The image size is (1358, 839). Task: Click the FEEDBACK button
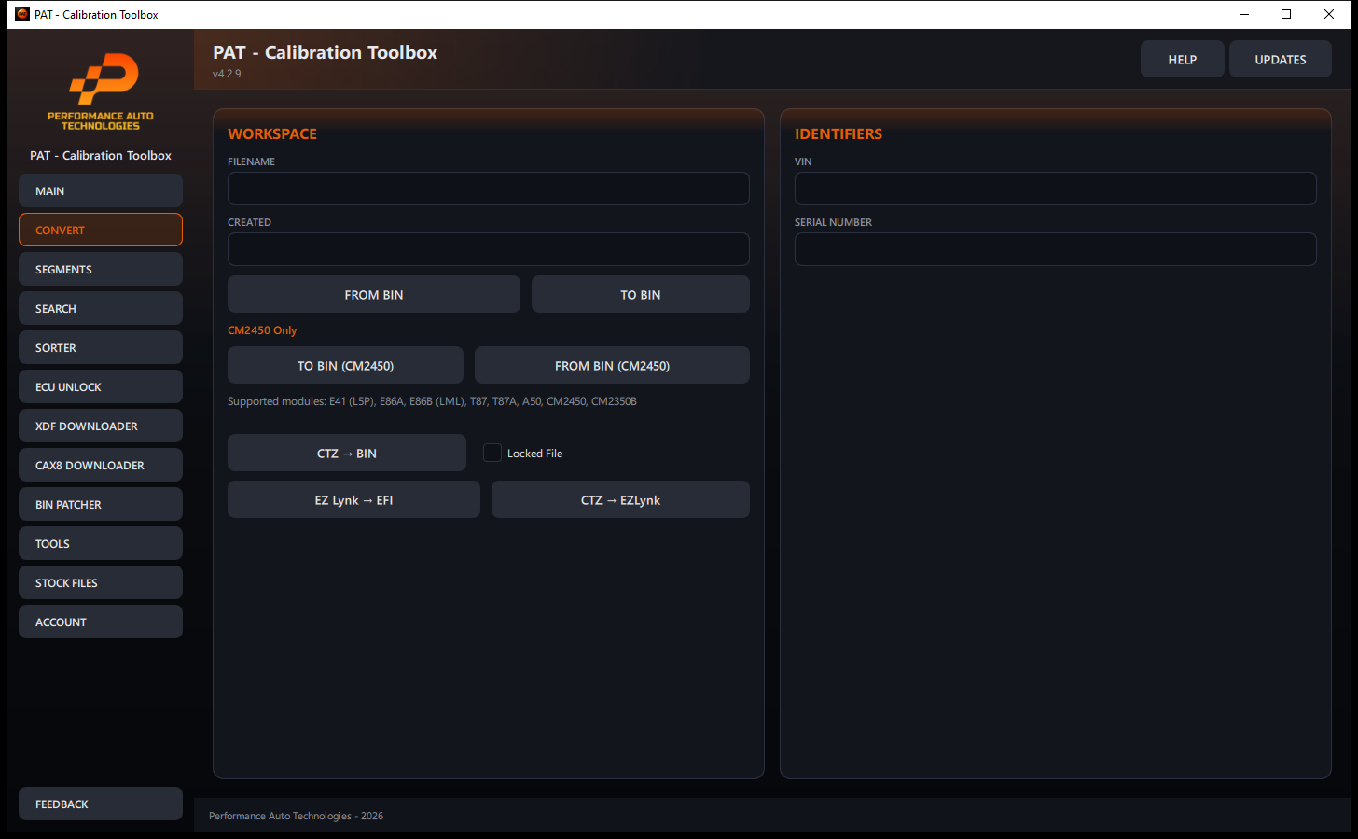pyautogui.click(x=101, y=804)
